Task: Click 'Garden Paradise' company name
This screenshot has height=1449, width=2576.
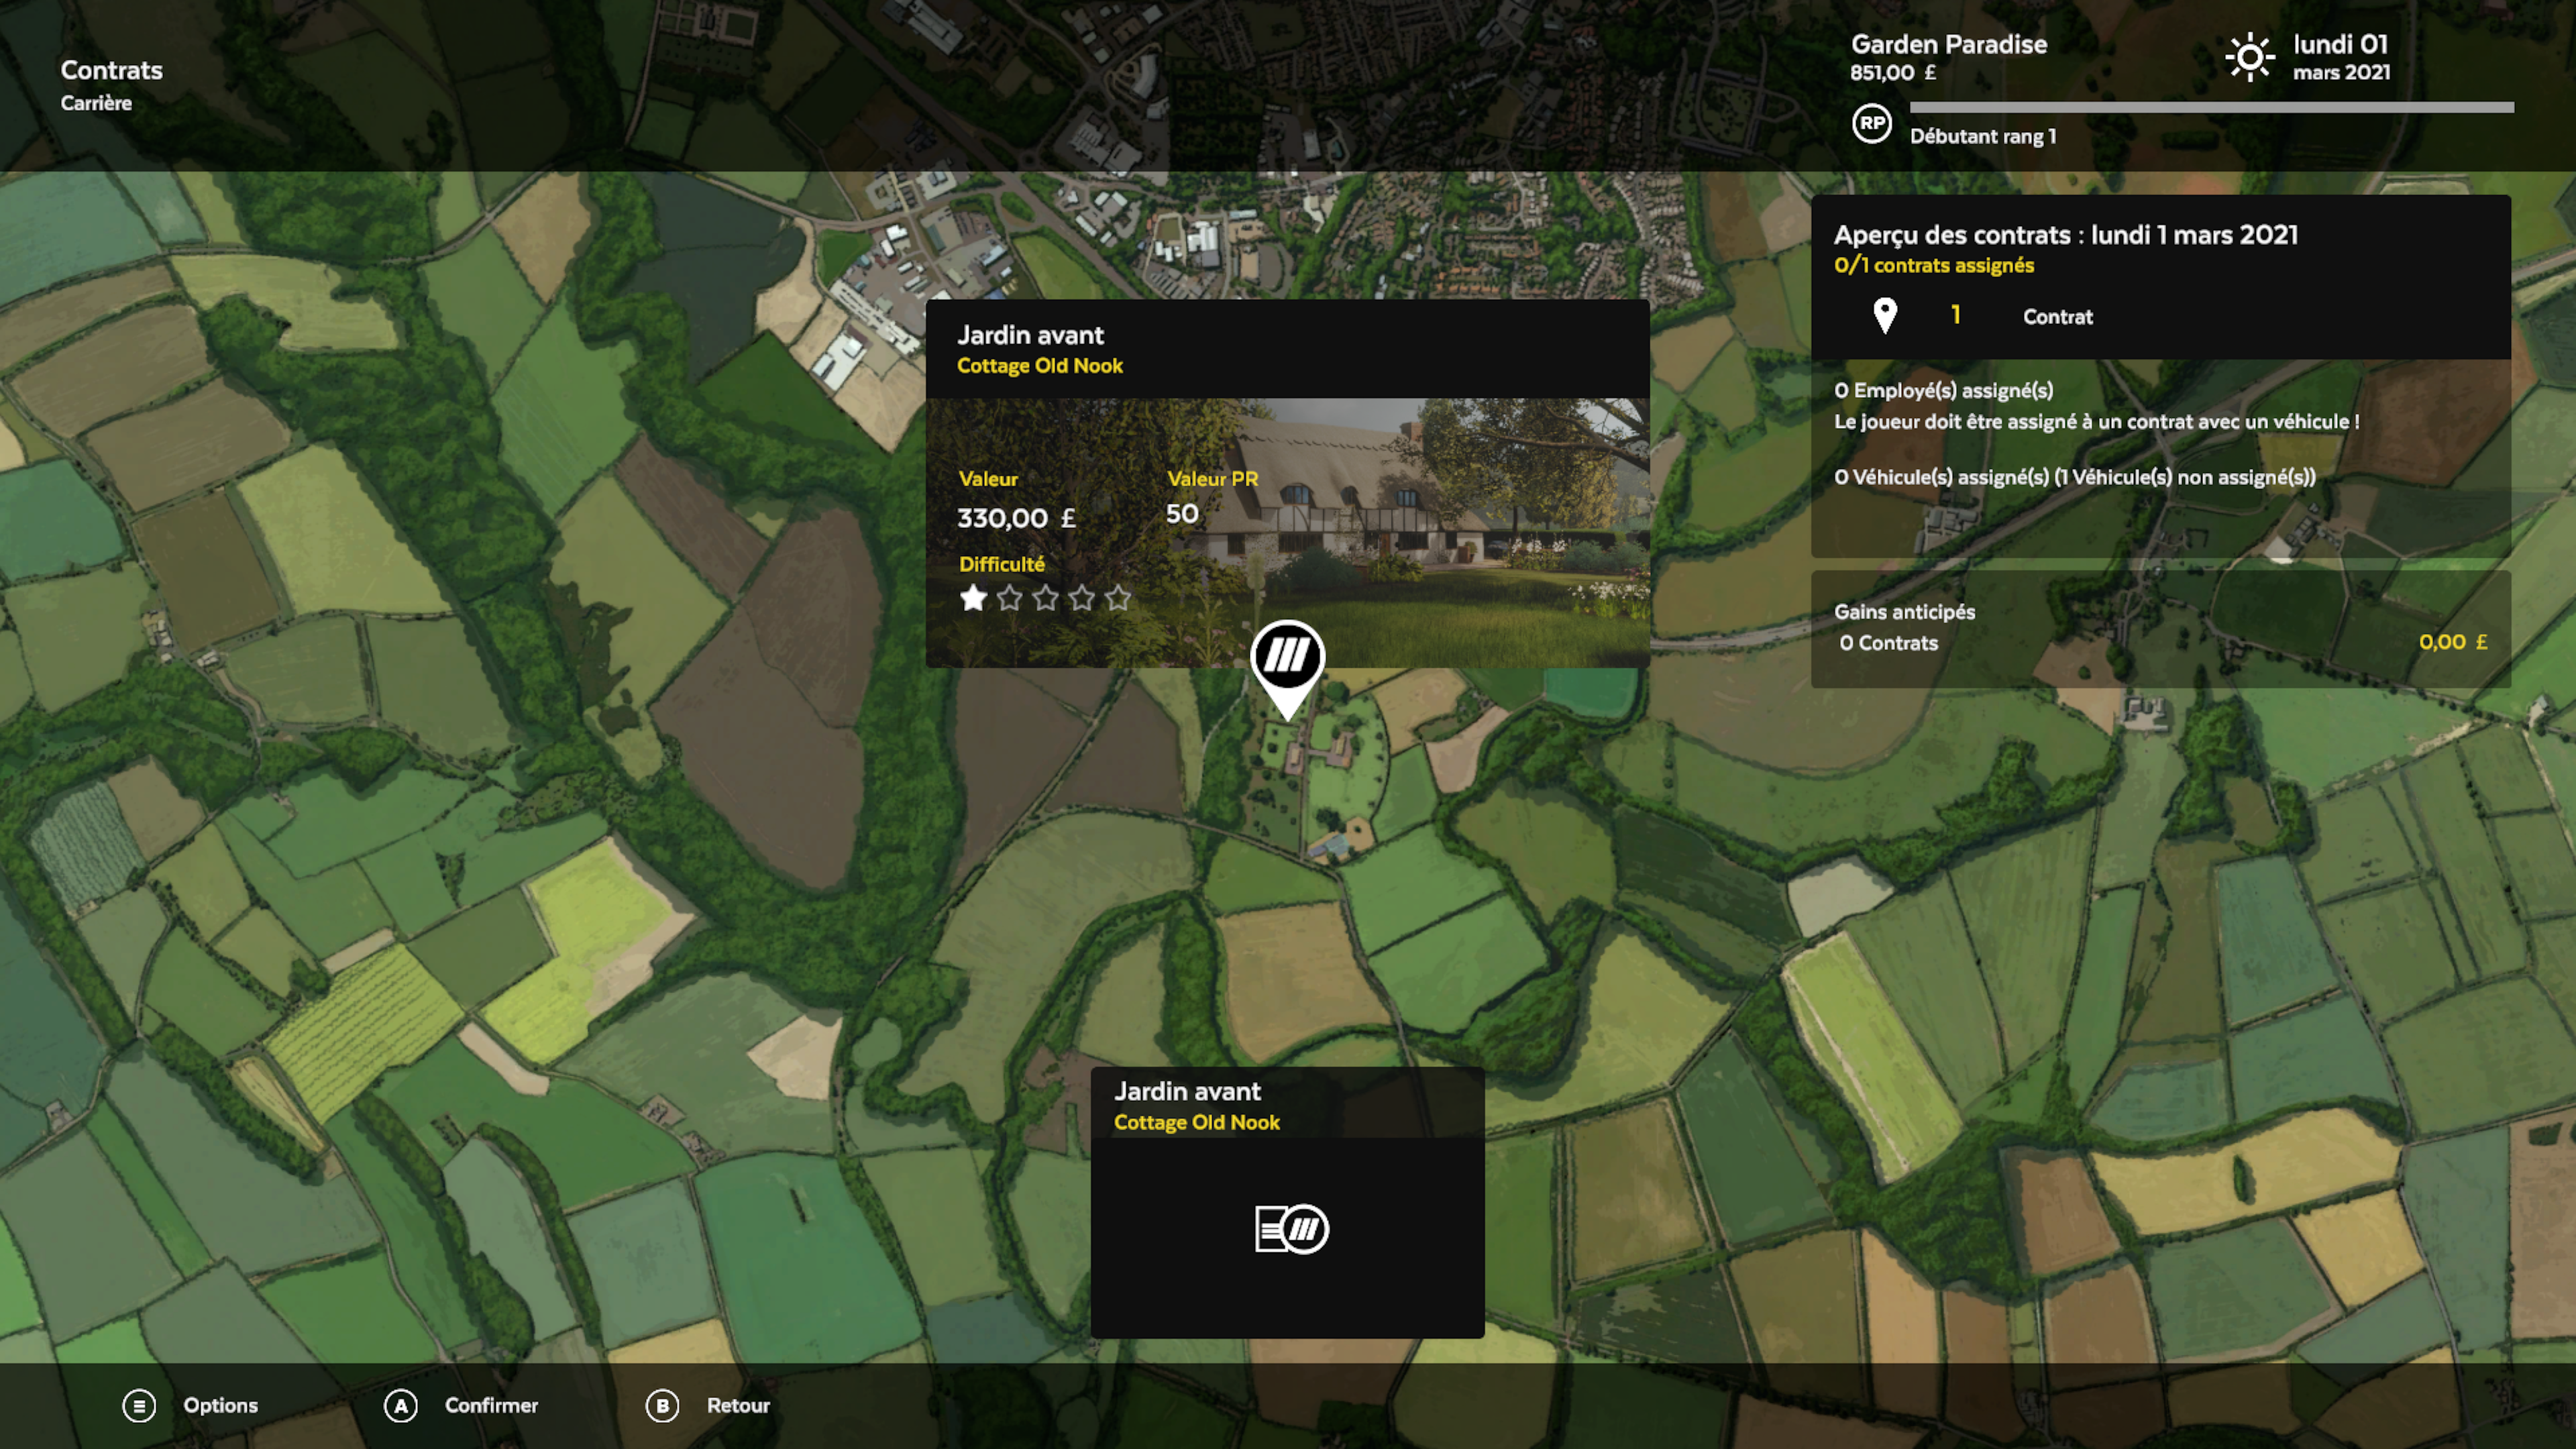Action: [x=1948, y=44]
